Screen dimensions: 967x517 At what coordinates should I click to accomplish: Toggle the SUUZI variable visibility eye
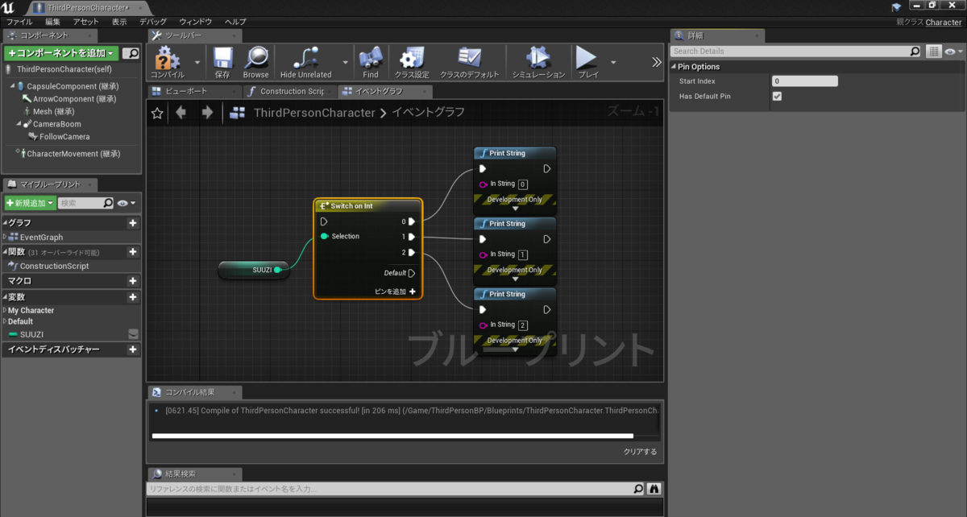(x=133, y=333)
